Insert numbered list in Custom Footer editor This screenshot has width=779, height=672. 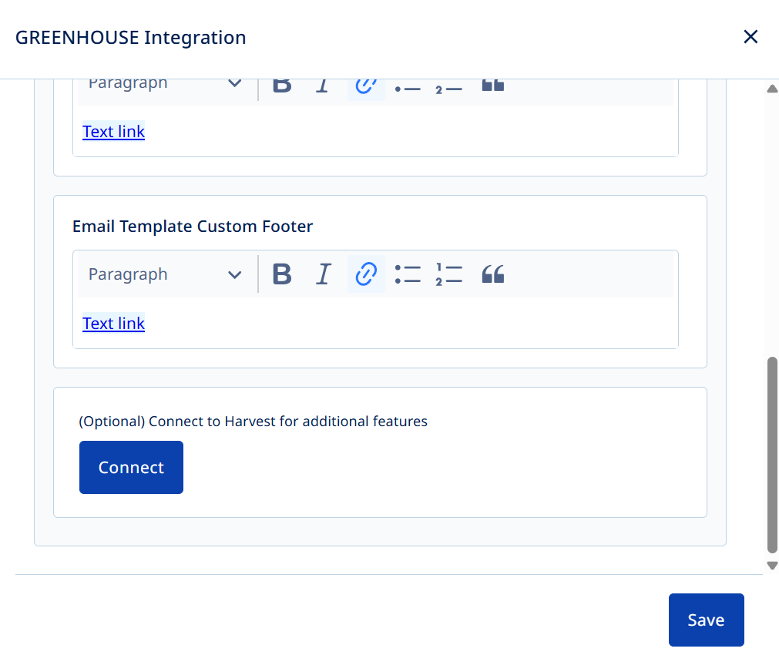(449, 274)
